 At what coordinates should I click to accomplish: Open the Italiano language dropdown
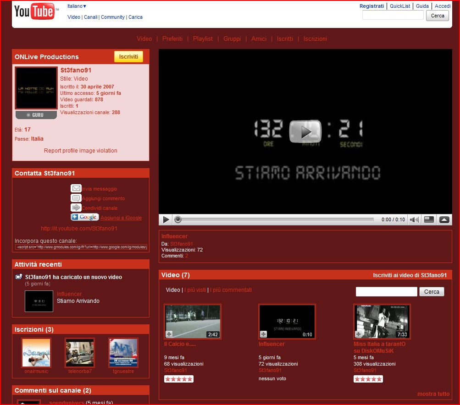77,6
